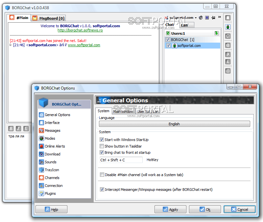Click the top square icon in right sidebar

[228, 18]
